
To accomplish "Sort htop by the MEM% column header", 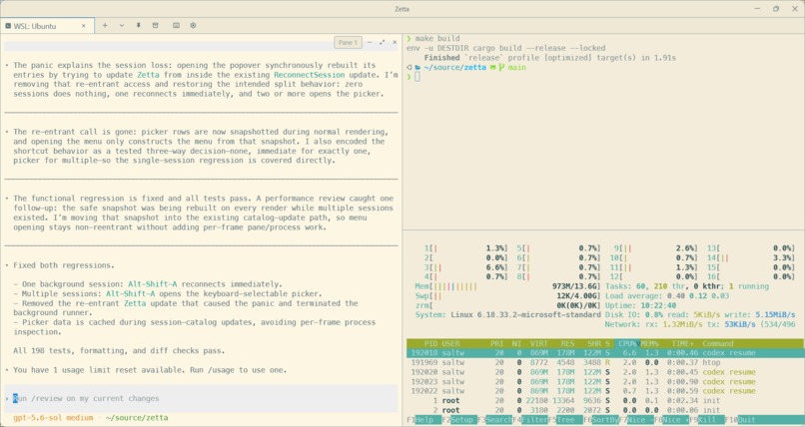I will (x=649, y=343).
